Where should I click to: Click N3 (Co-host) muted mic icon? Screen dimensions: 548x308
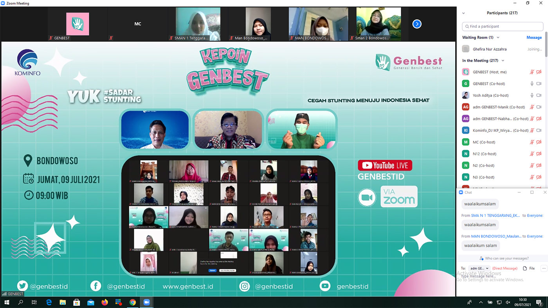532,177
